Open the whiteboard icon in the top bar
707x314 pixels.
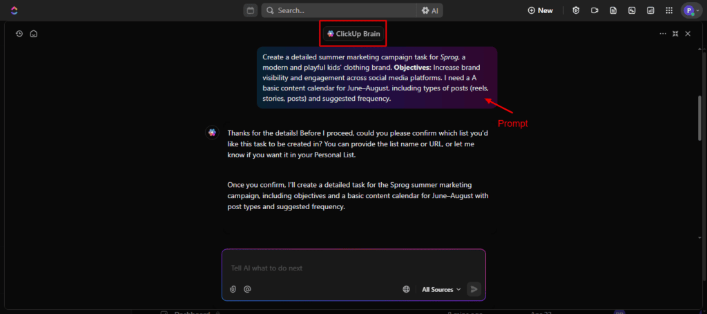click(632, 10)
